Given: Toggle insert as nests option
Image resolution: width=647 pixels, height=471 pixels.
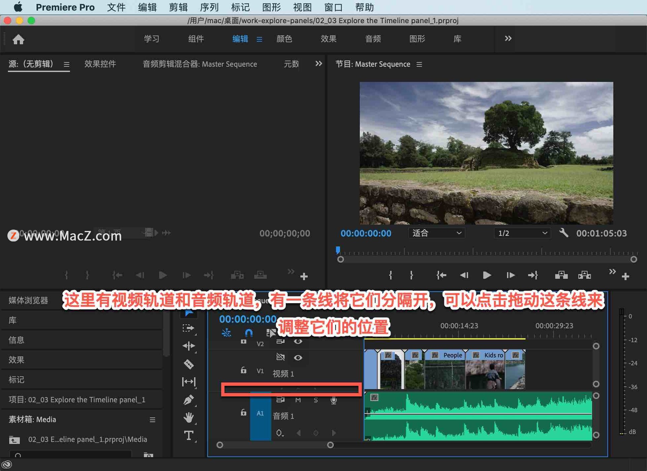Looking at the screenshot, I should 226,333.
